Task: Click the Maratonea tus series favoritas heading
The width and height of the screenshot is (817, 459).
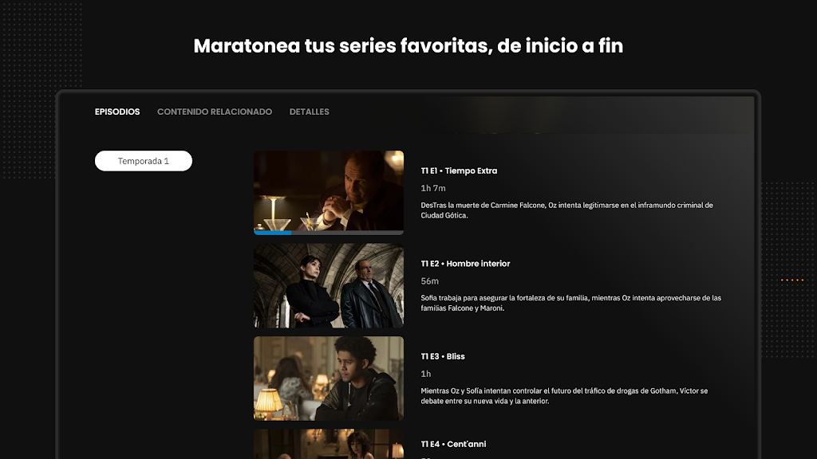Action: pos(408,45)
